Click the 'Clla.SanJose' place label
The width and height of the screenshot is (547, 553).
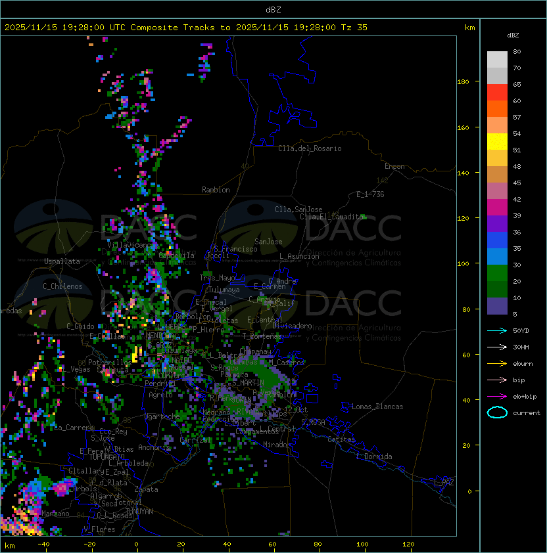298,210
